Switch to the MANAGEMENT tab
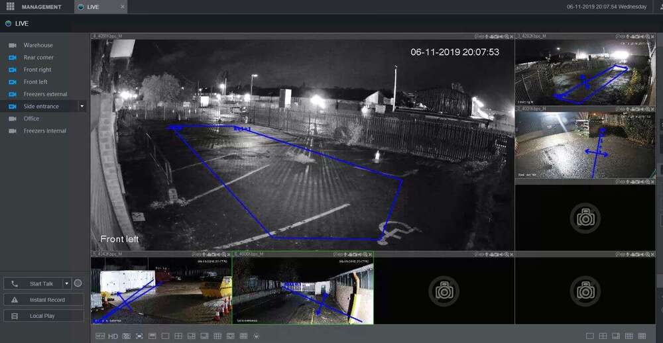This screenshot has width=663, height=343. point(41,7)
